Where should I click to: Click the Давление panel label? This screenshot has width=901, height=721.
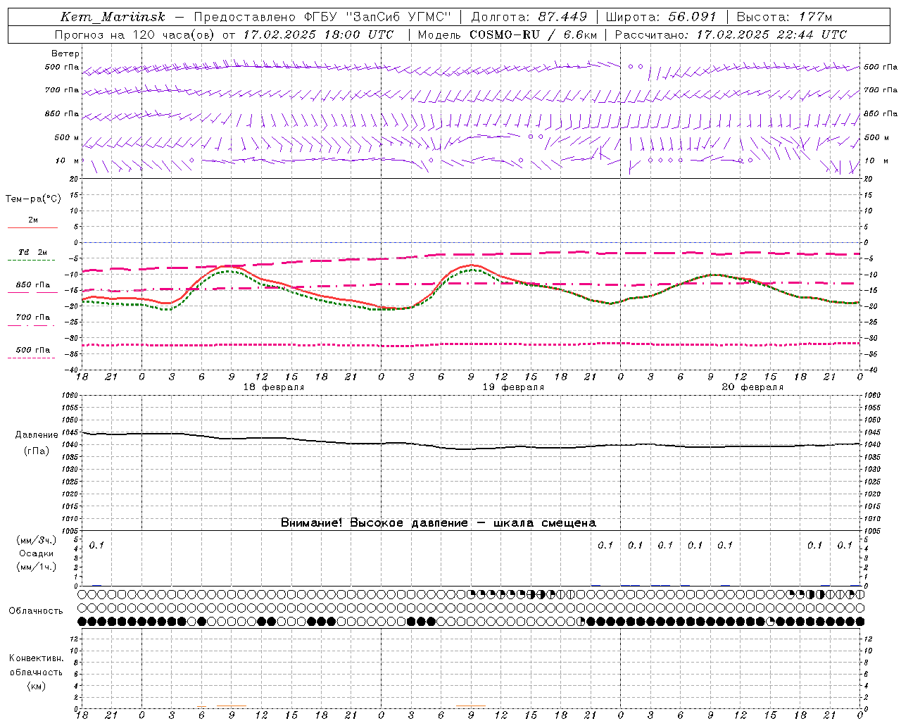[37, 435]
